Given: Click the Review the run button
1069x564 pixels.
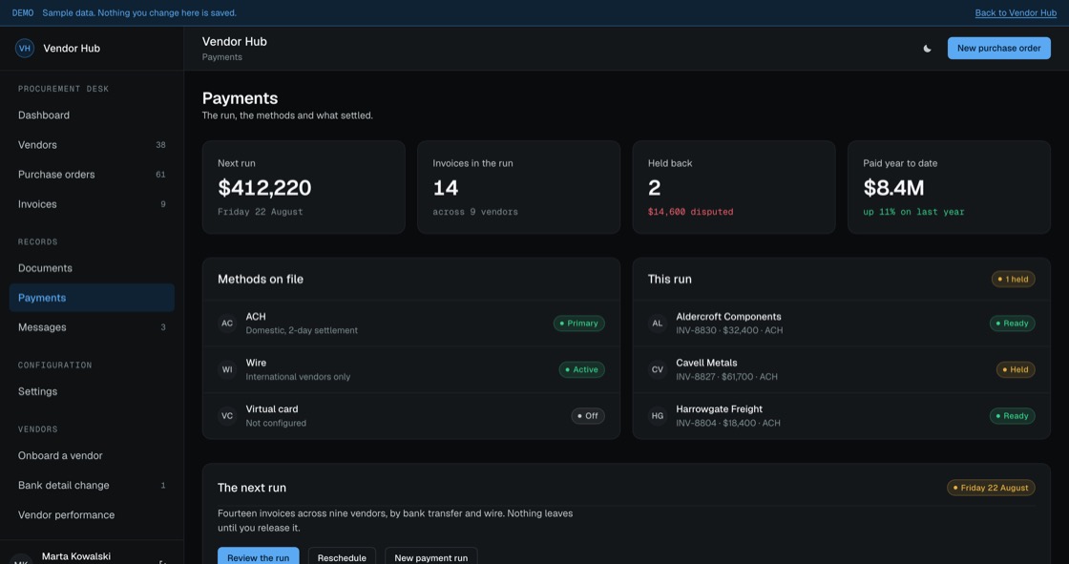Looking at the screenshot, I should pyautogui.click(x=259, y=557).
